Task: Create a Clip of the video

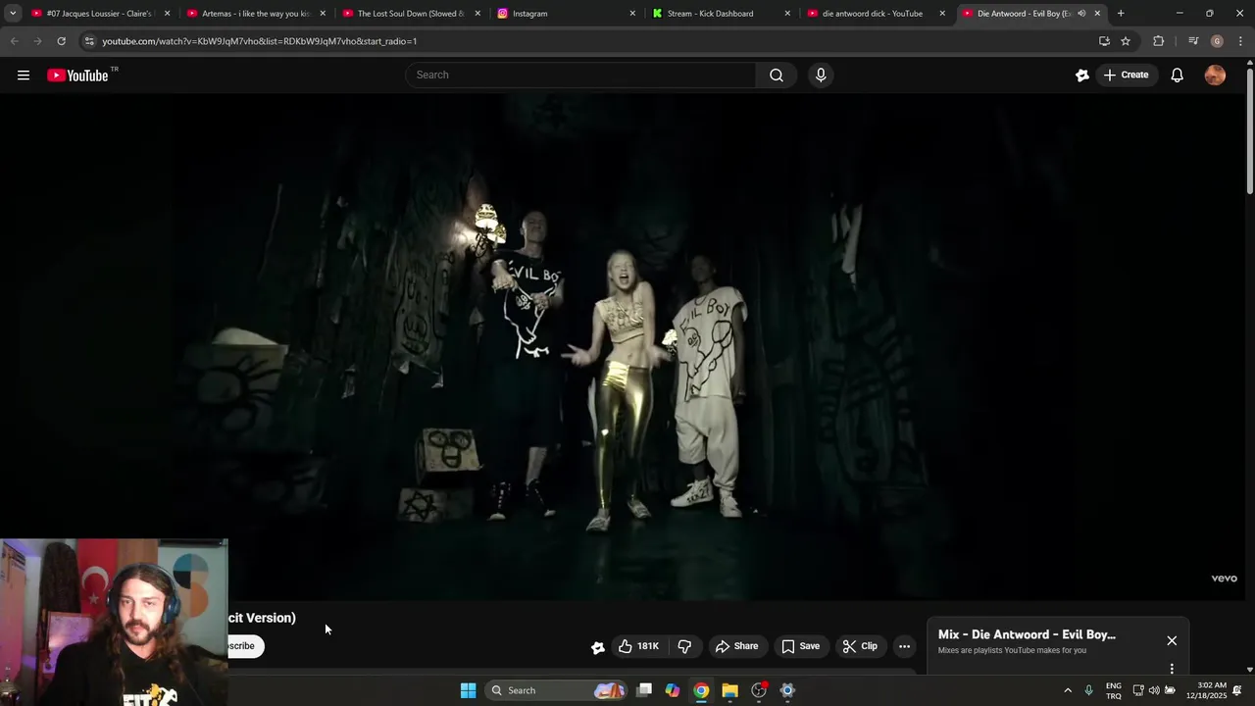Action: 860,646
